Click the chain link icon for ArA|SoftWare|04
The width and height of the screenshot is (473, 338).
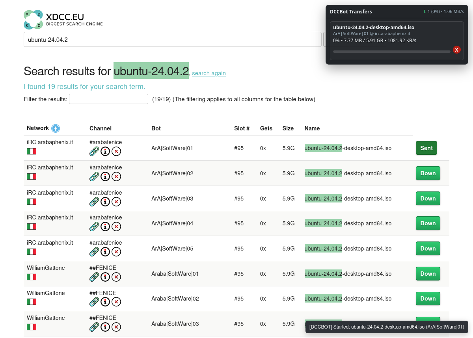pos(94,227)
